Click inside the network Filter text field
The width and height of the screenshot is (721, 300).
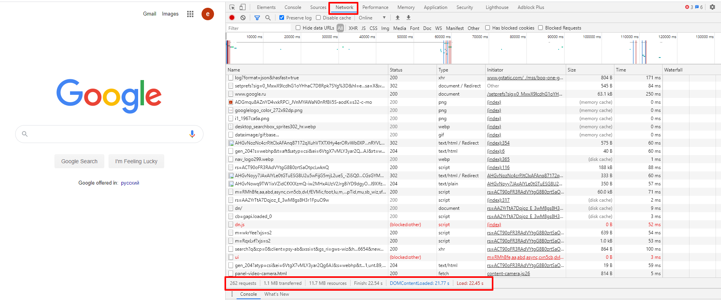(x=259, y=28)
